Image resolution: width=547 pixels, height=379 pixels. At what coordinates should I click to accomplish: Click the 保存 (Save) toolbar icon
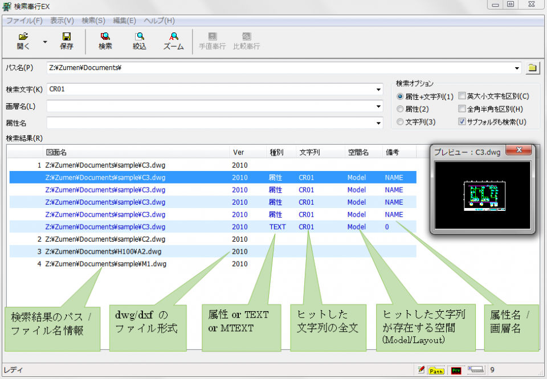[x=67, y=41]
